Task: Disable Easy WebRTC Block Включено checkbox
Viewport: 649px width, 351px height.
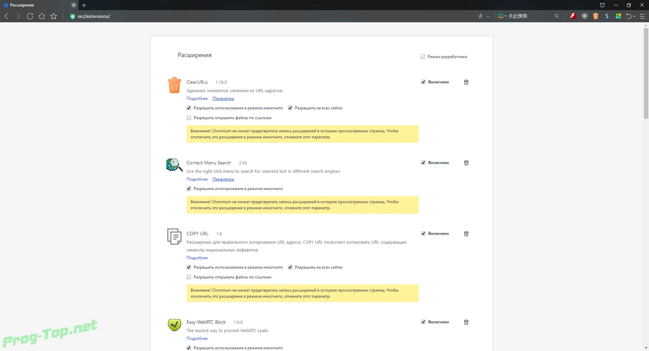Action: pyautogui.click(x=423, y=322)
